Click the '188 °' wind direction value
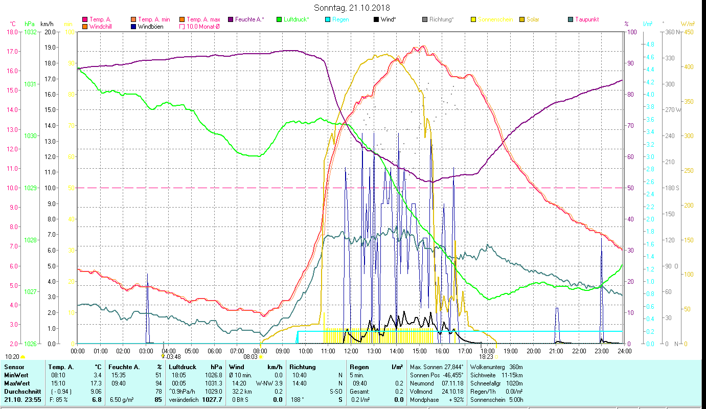The height and width of the screenshot is (409, 706). (x=297, y=400)
